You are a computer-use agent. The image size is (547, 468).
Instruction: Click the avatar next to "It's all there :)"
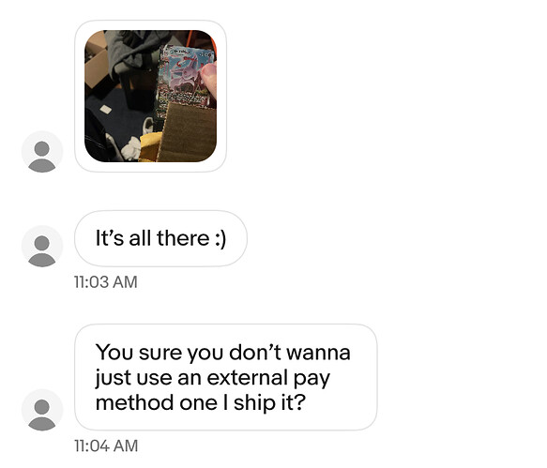point(42,247)
